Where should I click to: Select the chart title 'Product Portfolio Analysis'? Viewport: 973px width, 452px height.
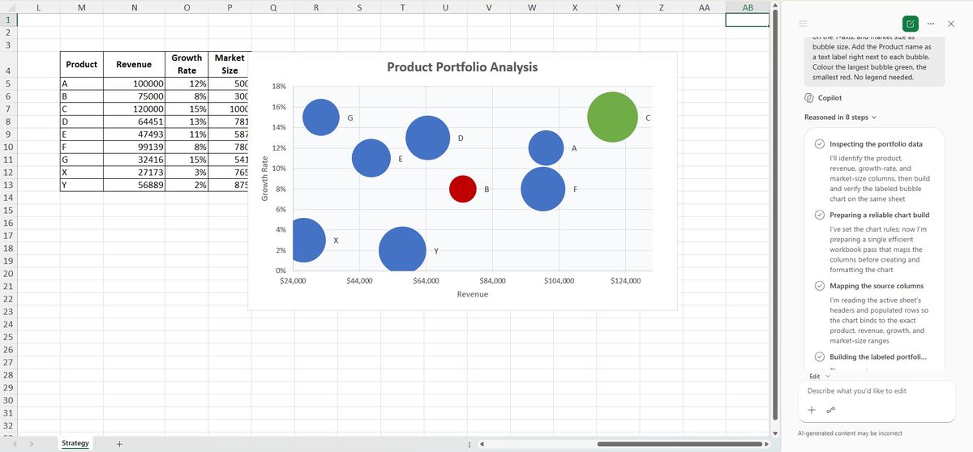click(462, 66)
